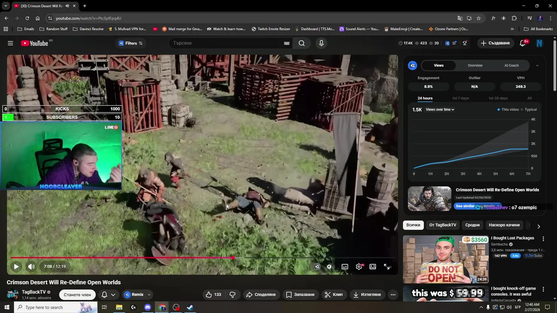This screenshot has height=313, width=557.
Task: Open the subscription notification bell dropdown
Action: coord(109,295)
